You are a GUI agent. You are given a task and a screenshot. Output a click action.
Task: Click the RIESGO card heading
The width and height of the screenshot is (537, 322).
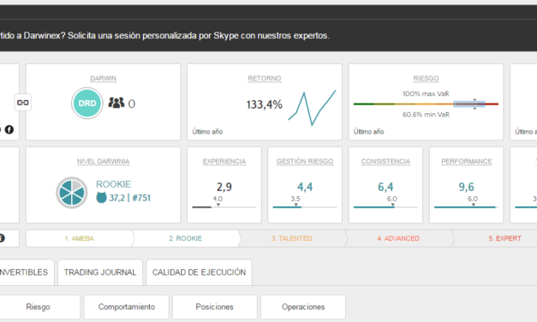tap(426, 79)
